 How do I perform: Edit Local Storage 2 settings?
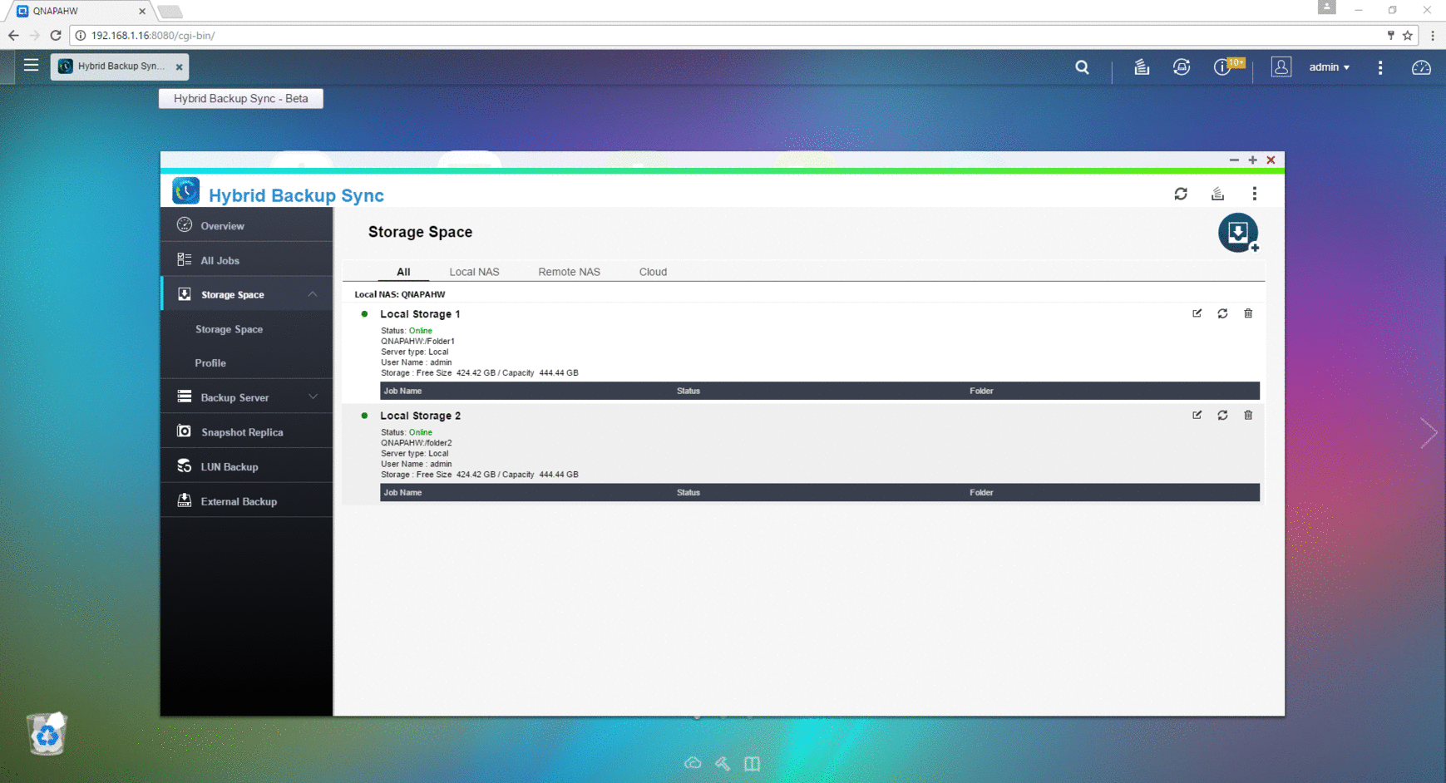click(x=1197, y=415)
